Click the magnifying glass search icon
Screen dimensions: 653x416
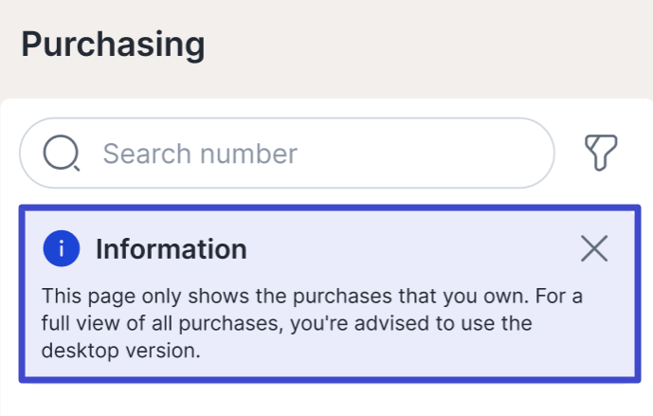coord(63,153)
